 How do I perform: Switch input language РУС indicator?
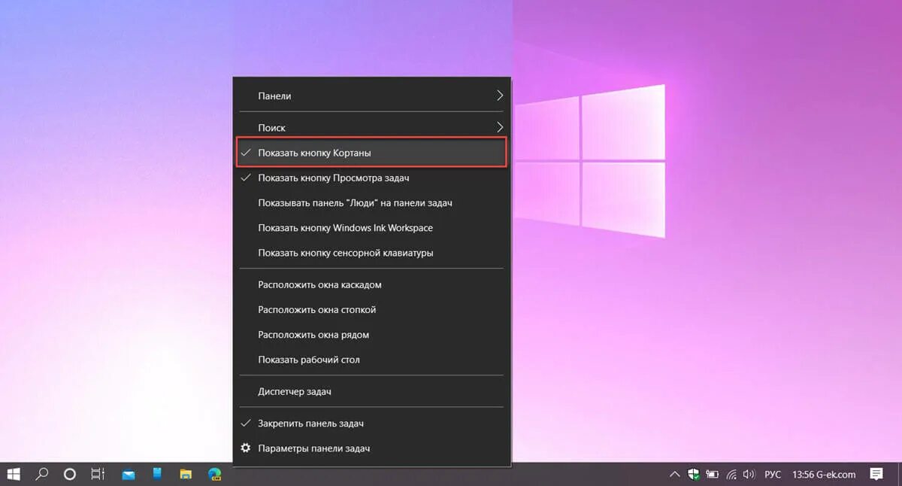point(773,475)
